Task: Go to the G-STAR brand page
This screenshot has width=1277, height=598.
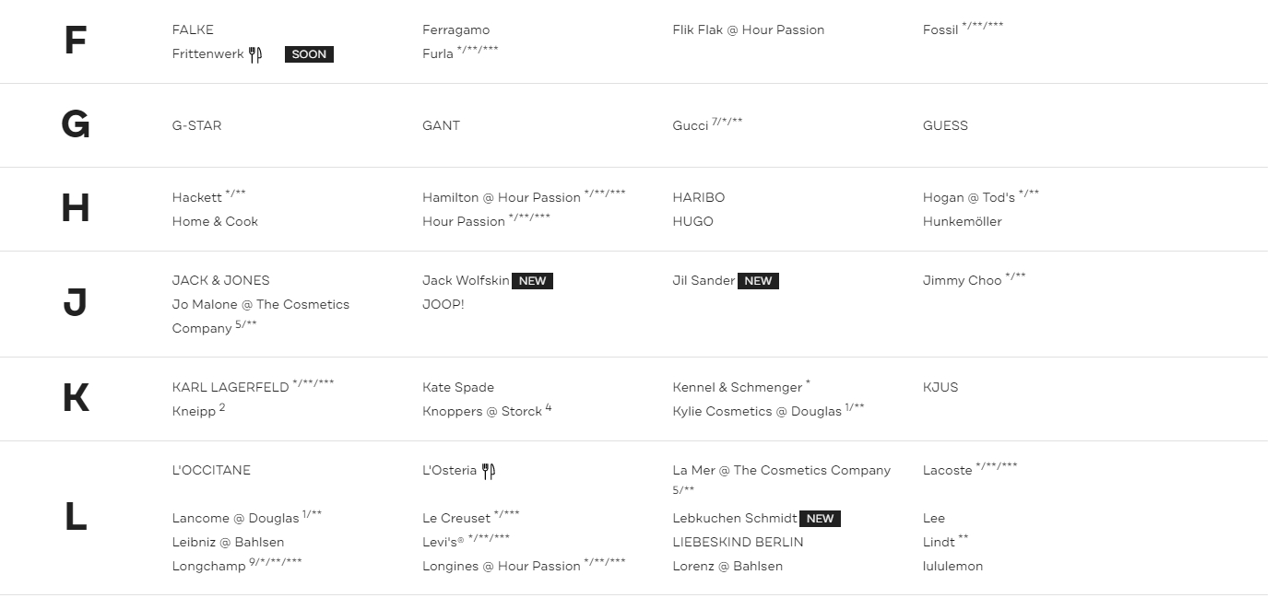Action: 196,126
